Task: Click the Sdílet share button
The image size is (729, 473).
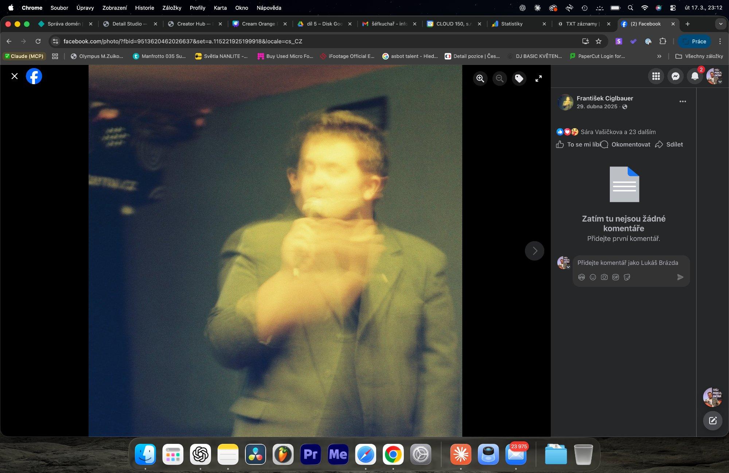Action: coord(669,145)
